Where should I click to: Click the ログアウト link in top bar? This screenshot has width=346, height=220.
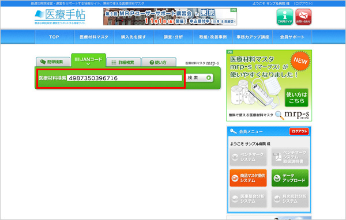303,3
